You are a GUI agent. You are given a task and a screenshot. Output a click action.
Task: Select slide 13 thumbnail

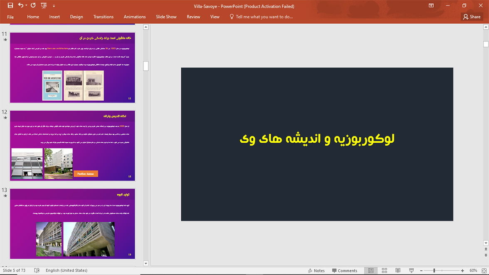(72, 223)
